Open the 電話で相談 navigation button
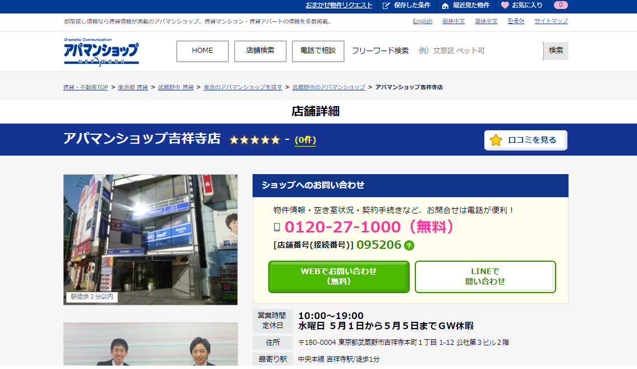Screen dimensions: 637x369 click(x=318, y=51)
